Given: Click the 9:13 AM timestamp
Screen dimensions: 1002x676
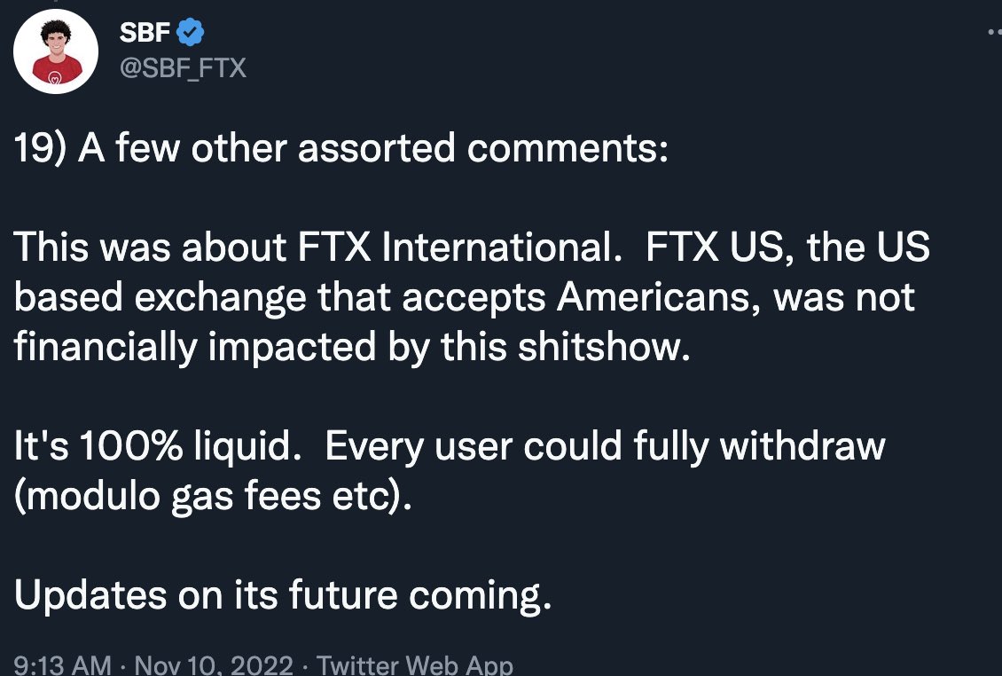Looking at the screenshot, I should (62, 664).
